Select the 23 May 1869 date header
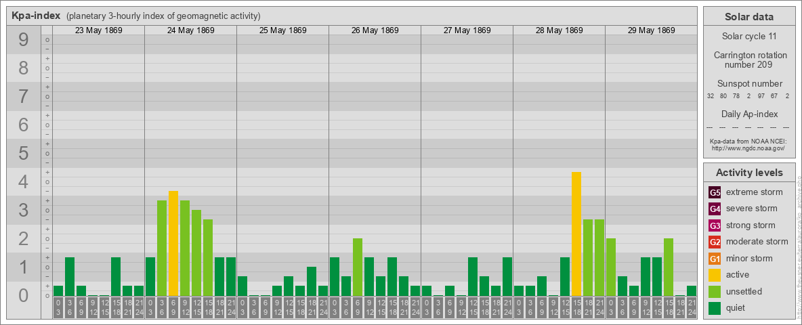Screen dimensions: 802x325 (99, 30)
